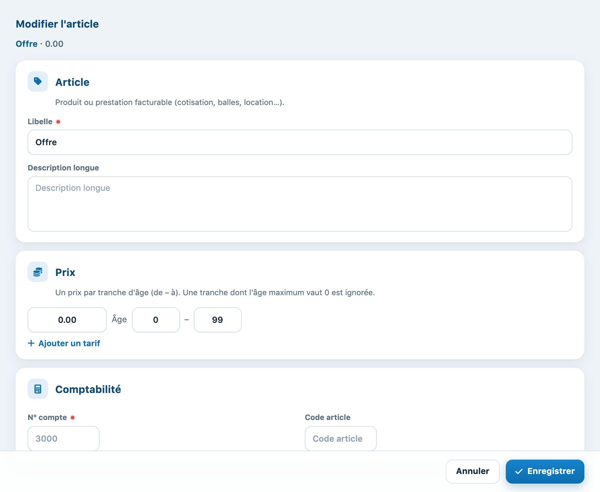Save the article with Enregistrer

tap(545, 471)
